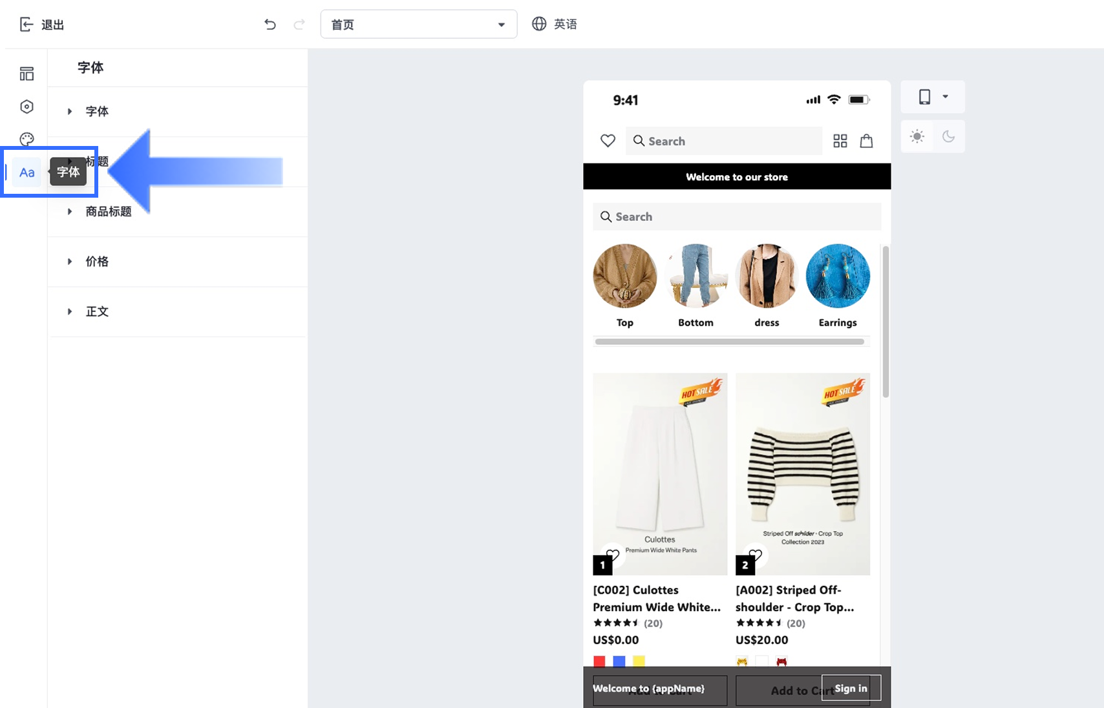Screen dimensions: 1104x708
Task: Click the dress category label
Action: [x=767, y=322]
